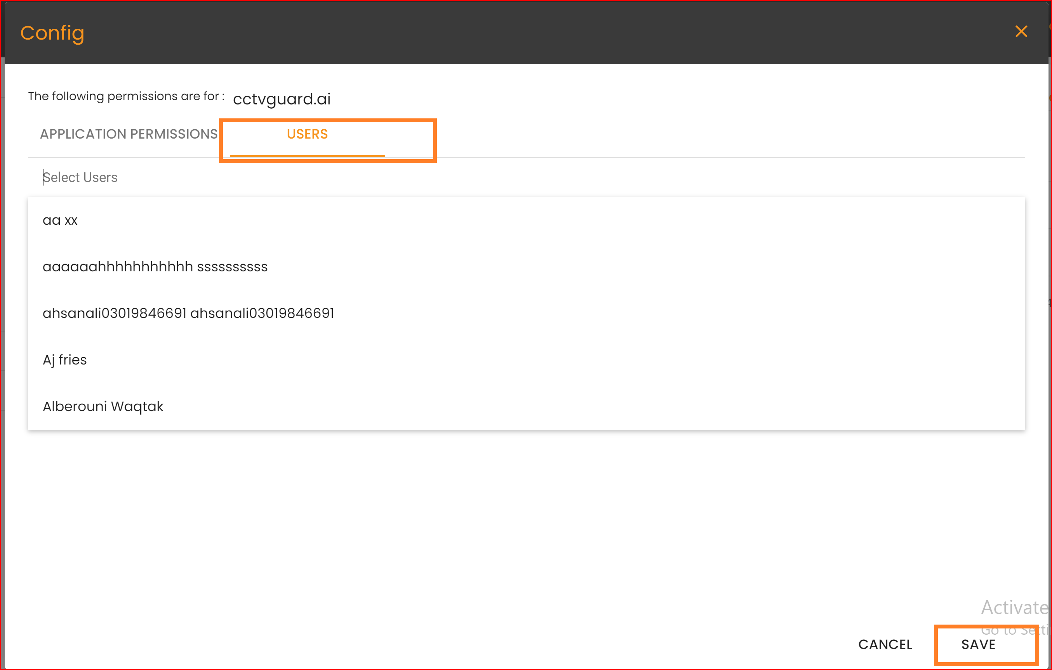Select Aj fries in dropdown list

point(64,360)
